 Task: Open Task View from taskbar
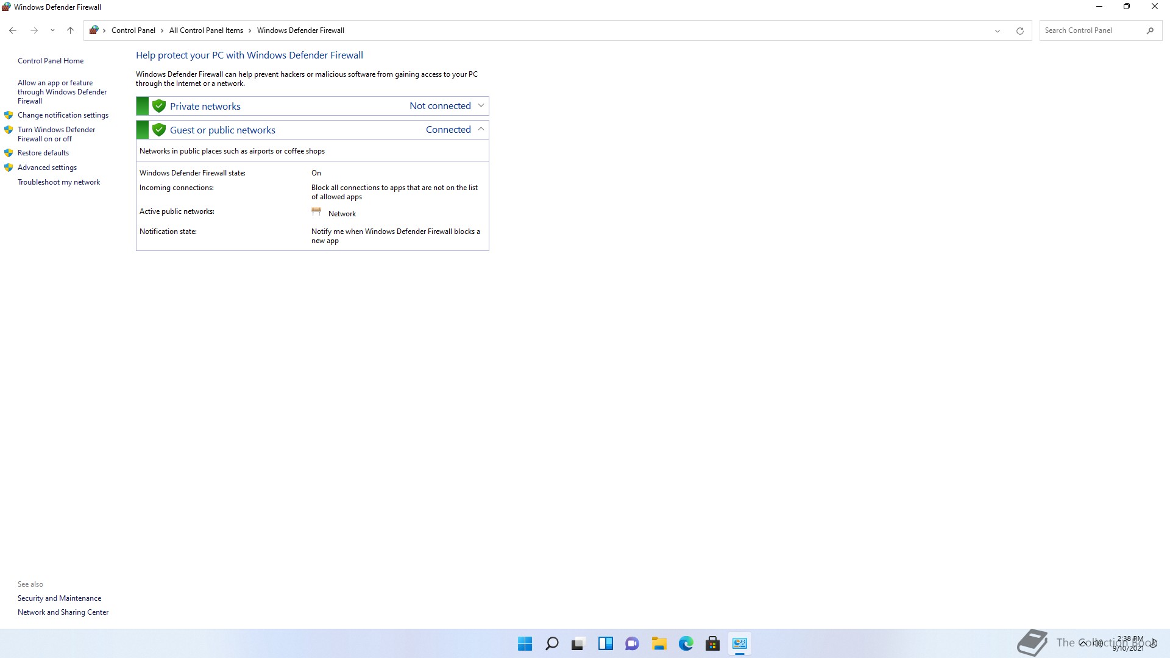(x=578, y=644)
